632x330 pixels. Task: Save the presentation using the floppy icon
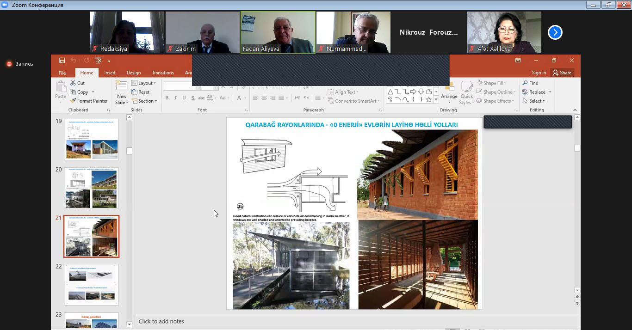[62, 61]
